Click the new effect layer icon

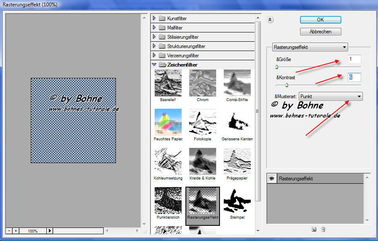[314, 230]
